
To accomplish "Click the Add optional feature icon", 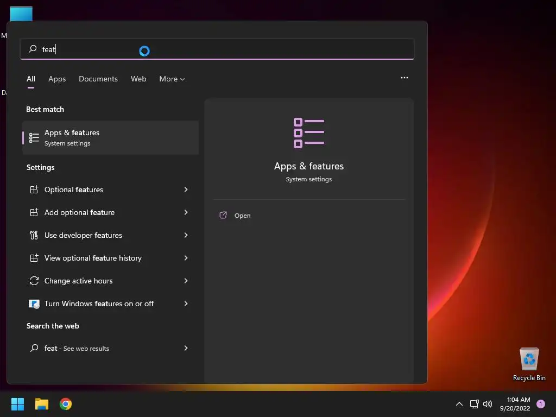I will [x=34, y=212].
